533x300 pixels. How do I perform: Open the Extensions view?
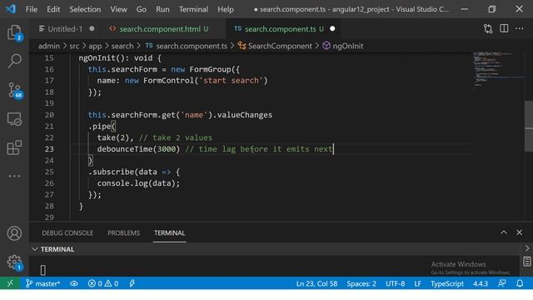coord(14,147)
